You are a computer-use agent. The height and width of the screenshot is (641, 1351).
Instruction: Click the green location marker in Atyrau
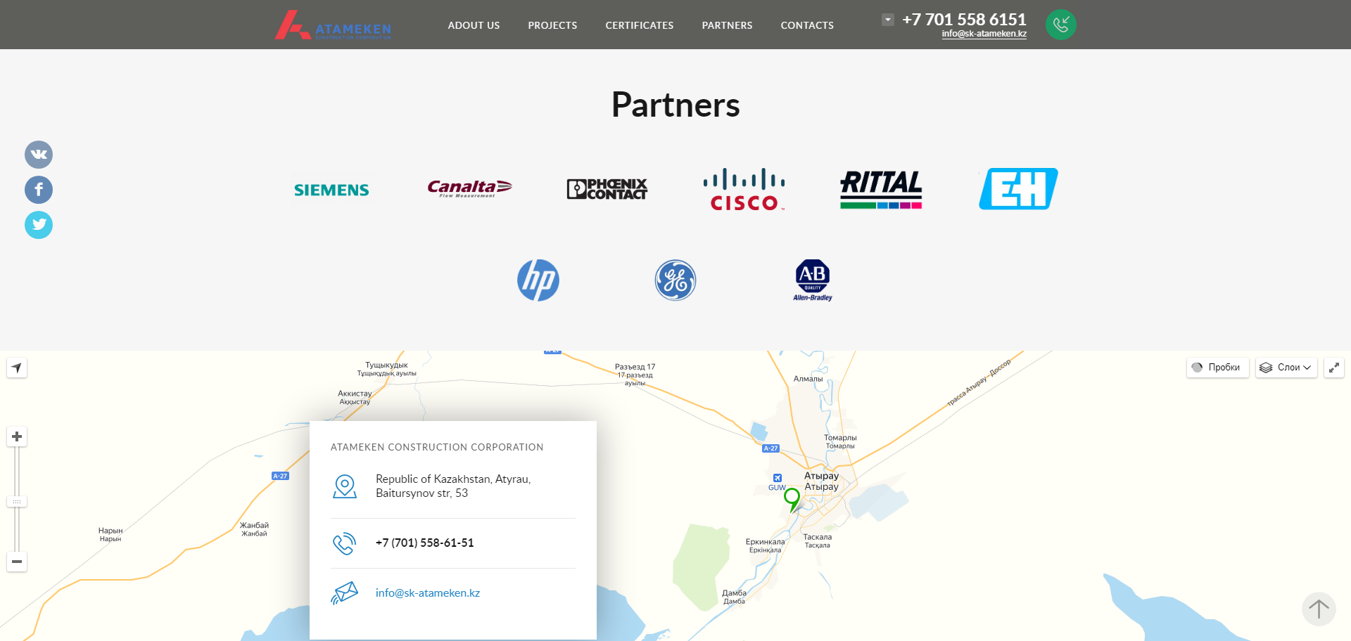coord(792,499)
